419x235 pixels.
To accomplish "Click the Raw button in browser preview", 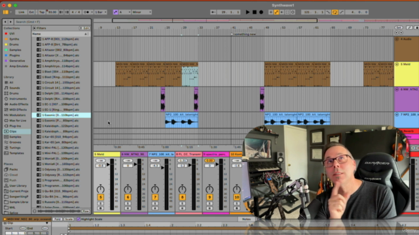I will pos(86,211).
